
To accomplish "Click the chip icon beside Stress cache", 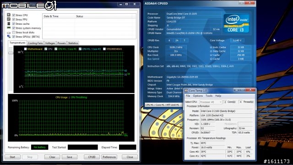I will pos(9,23).
